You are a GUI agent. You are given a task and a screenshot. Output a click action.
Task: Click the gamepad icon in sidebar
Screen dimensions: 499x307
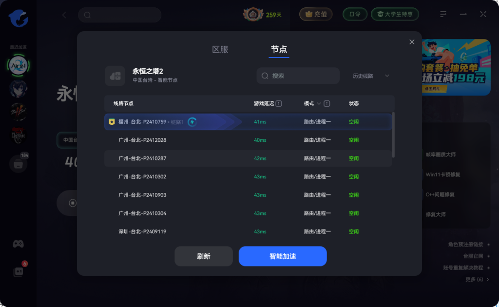tap(18, 244)
